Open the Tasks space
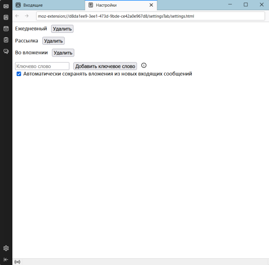Image resolution: width=269 pixels, height=265 pixels. pos(6,40)
